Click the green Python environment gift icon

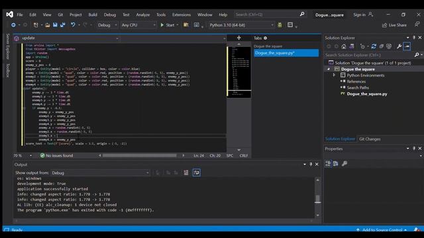pos(280,25)
